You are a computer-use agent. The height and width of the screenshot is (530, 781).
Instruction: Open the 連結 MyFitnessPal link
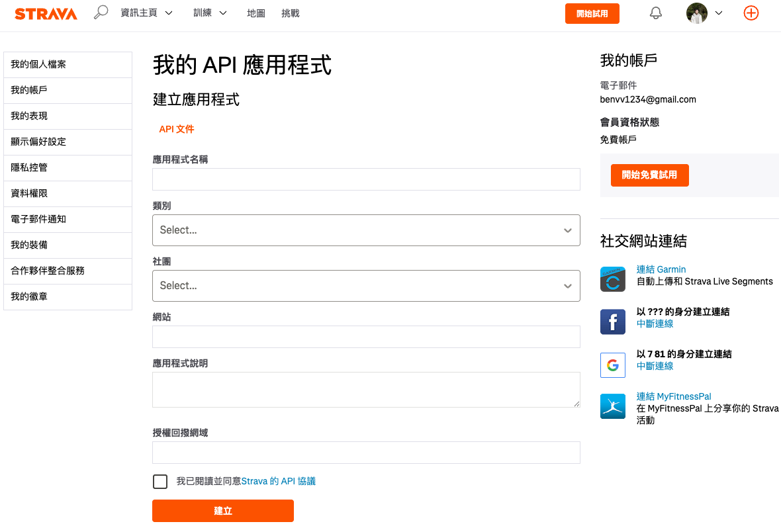point(674,396)
